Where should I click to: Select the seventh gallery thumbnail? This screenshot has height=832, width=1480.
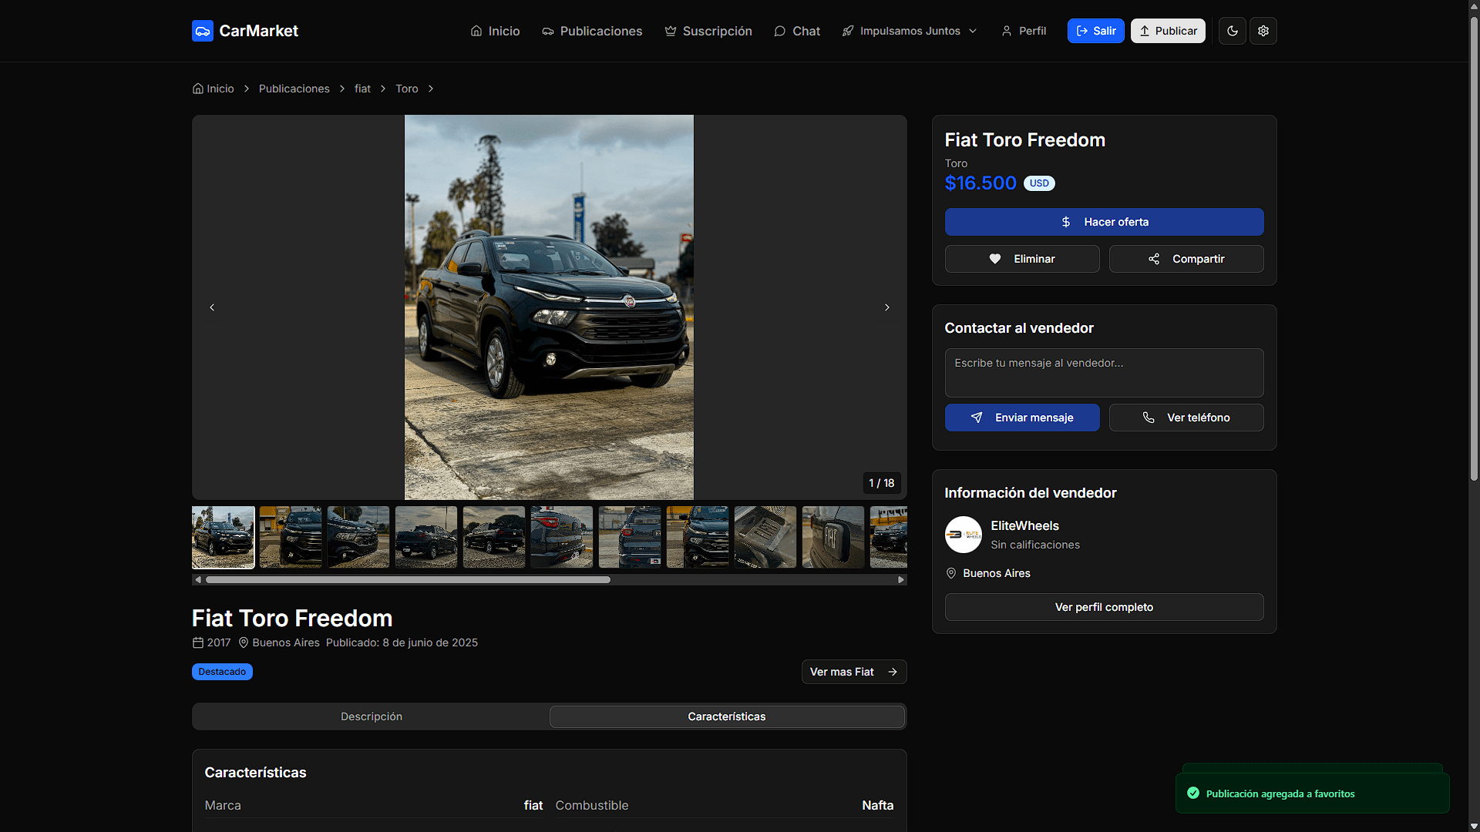tap(630, 537)
